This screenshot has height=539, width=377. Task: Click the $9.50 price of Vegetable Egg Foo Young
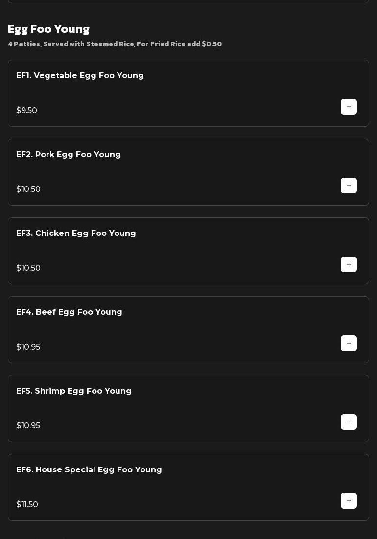pos(27,111)
